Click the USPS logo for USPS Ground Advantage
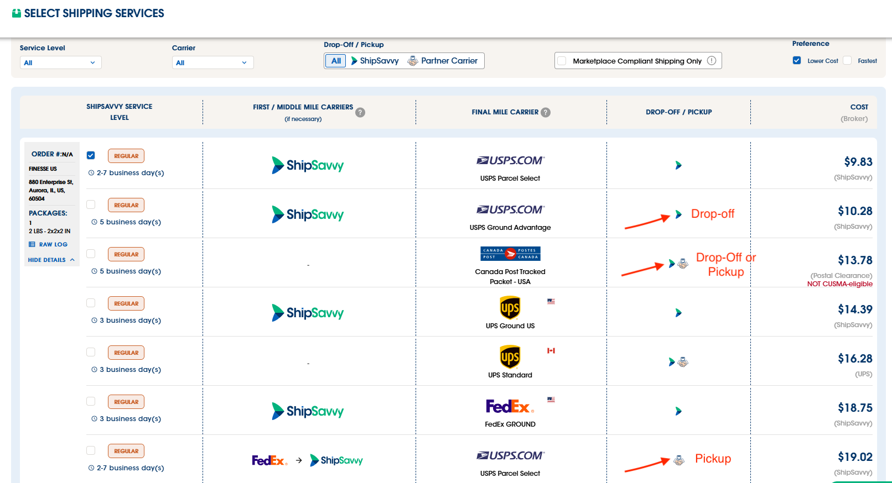This screenshot has width=892, height=483. click(510, 209)
